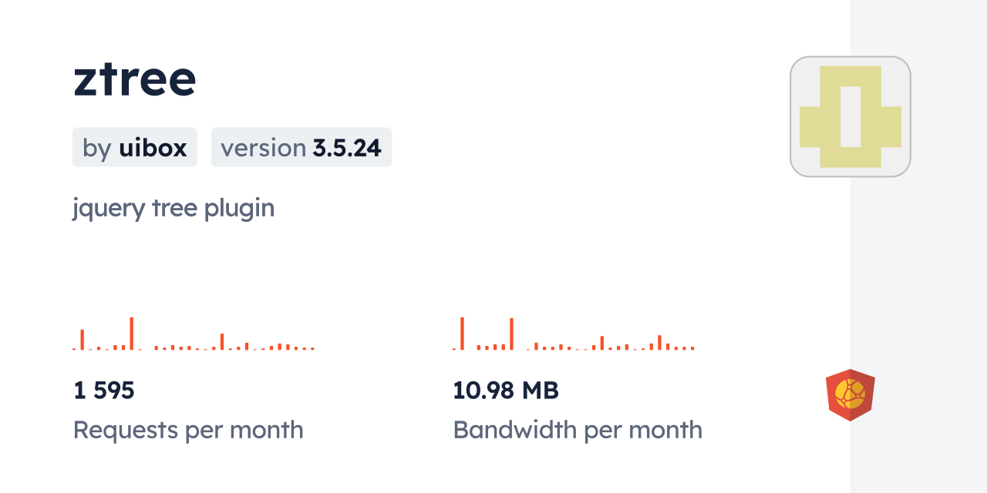Click the white rectangle inside the avatar
The height and width of the screenshot is (493, 987).
(x=850, y=116)
